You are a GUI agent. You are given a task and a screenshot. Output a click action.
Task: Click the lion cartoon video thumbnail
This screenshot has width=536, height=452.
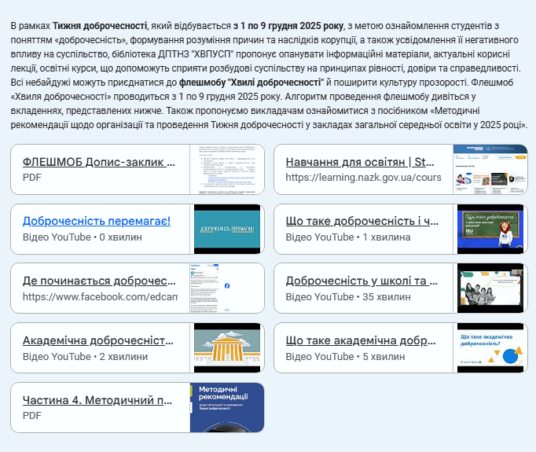point(490,229)
